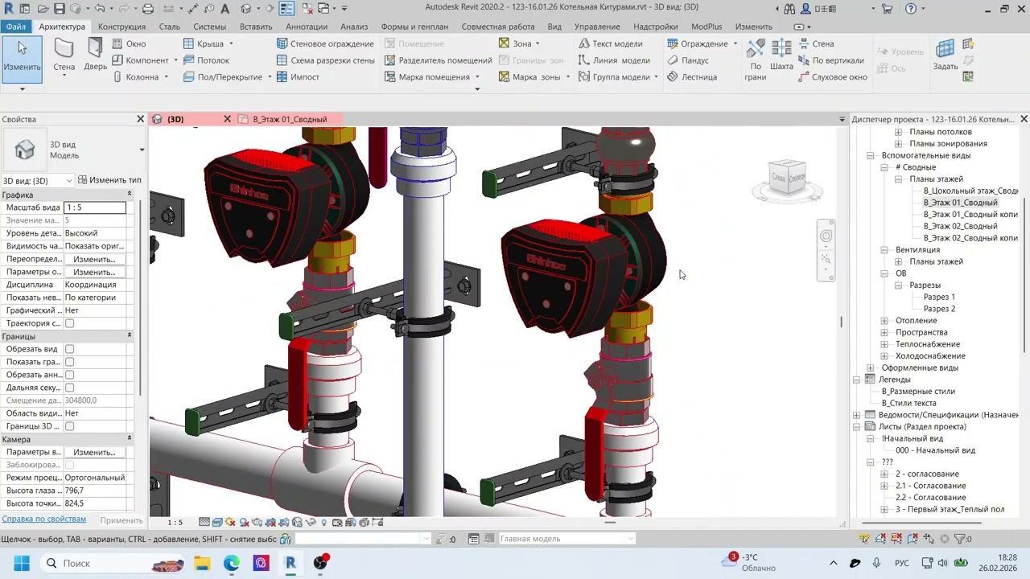
Task: Click the Масштаб вида 1 : 5 field
Action: 94,207
